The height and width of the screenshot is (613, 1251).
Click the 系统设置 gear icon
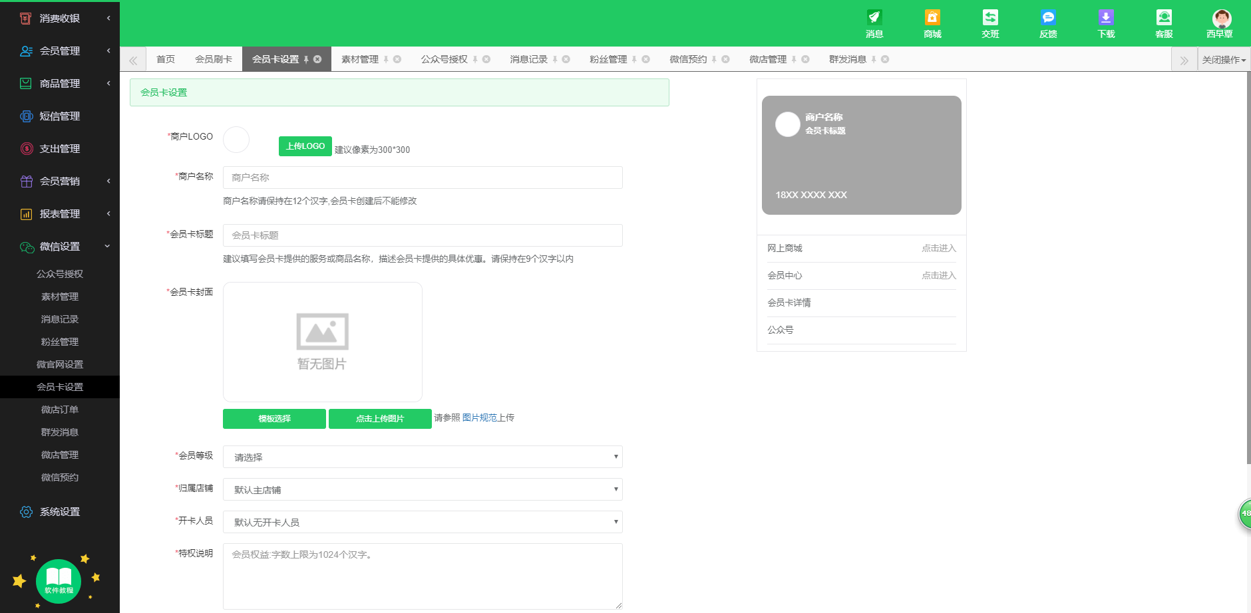tap(26, 511)
